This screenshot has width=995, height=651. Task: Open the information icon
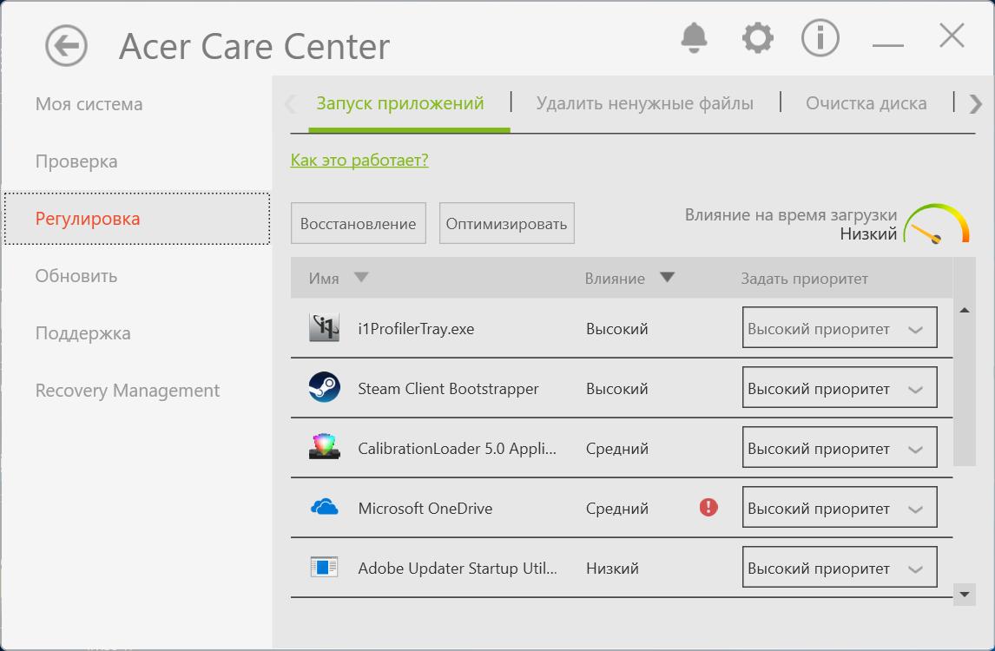tap(820, 38)
